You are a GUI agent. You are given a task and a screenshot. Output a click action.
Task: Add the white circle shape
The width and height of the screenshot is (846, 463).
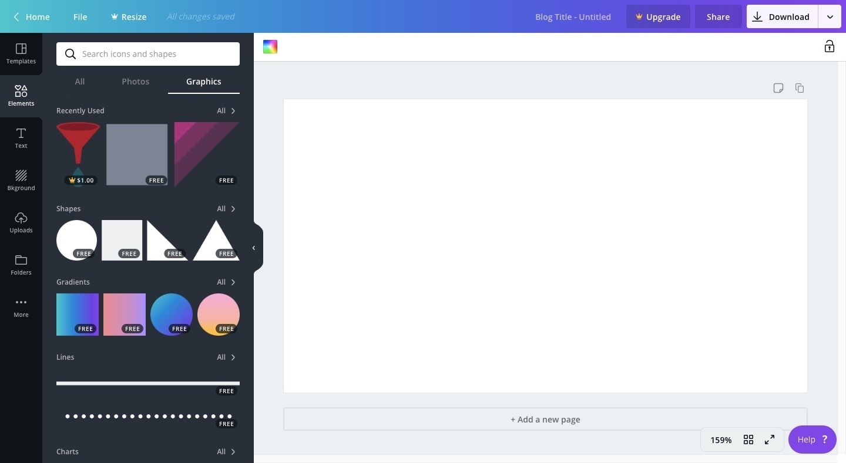pos(76,240)
